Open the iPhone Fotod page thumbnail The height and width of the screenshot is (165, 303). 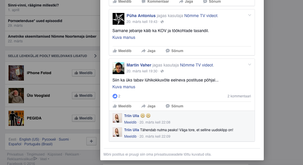[x=16, y=73]
